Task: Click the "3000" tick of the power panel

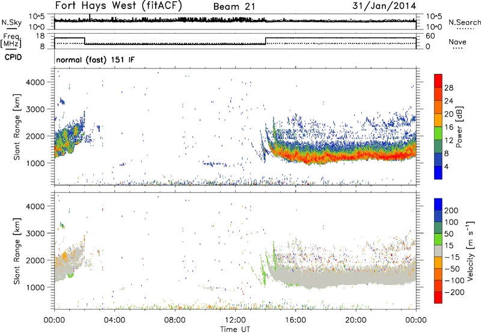Action: click(x=35, y=109)
